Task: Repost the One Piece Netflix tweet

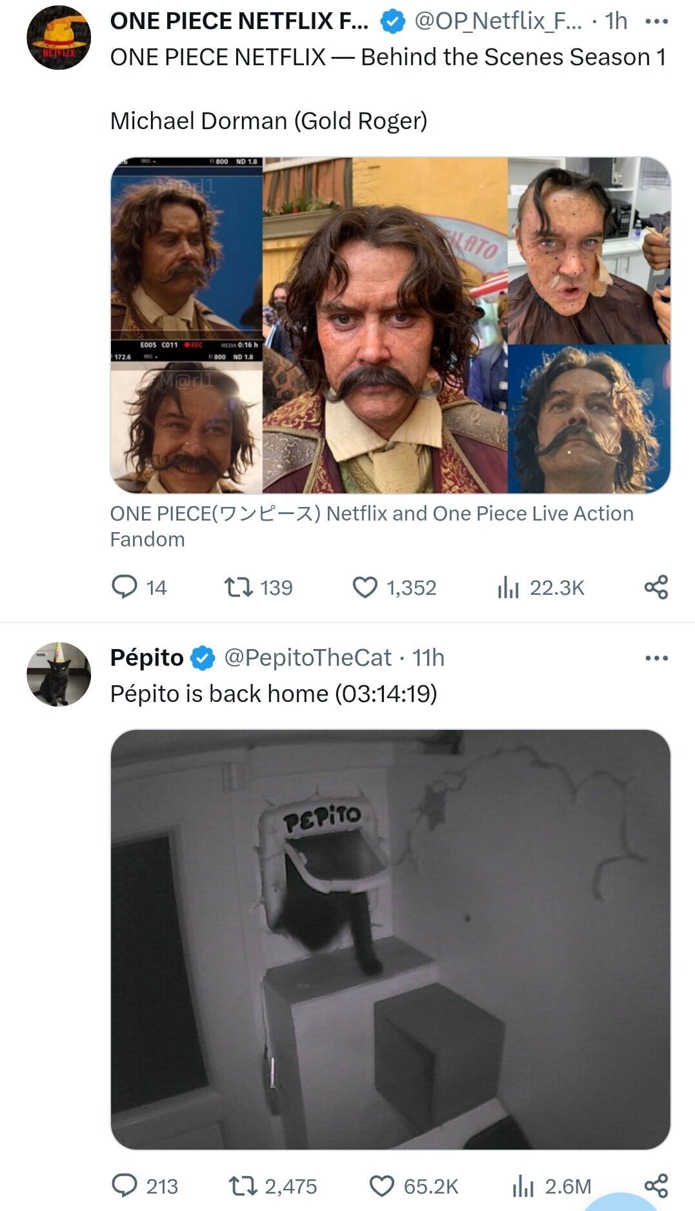Action: [x=238, y=587]
